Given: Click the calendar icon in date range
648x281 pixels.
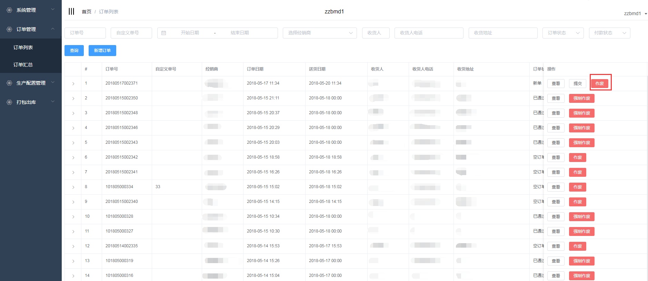Looking at the screenshot, I should coord(164,33).
